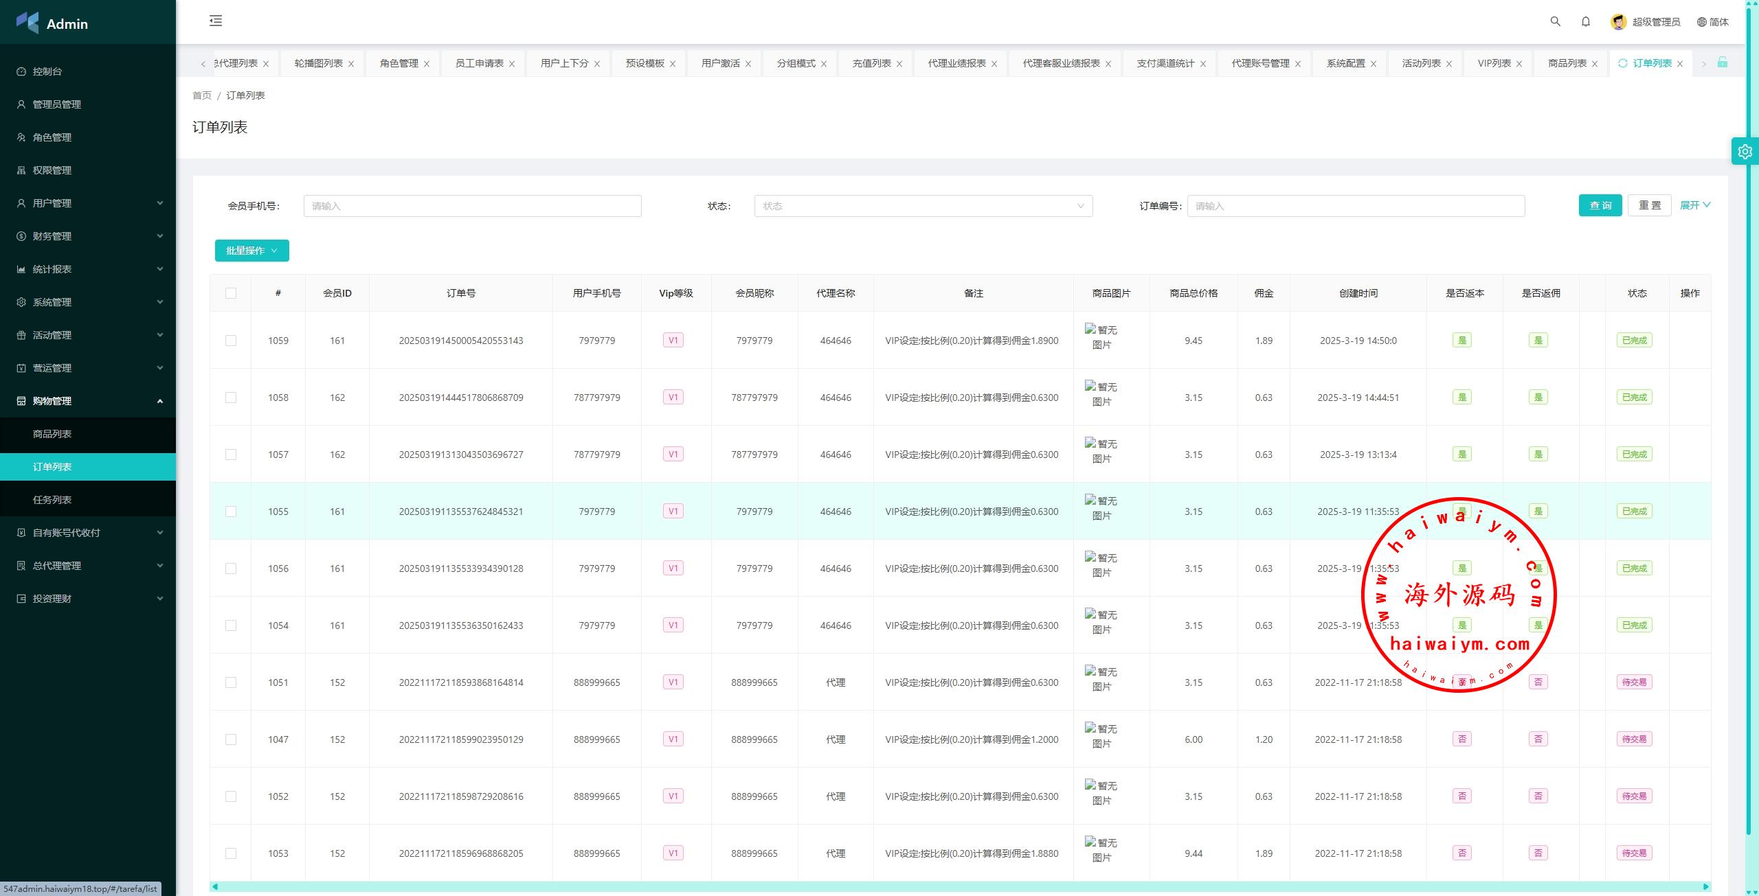The height and width of the screenshot is (896, 1759).
Task: Click the 查询 search button
Action: pos(1600,205)
